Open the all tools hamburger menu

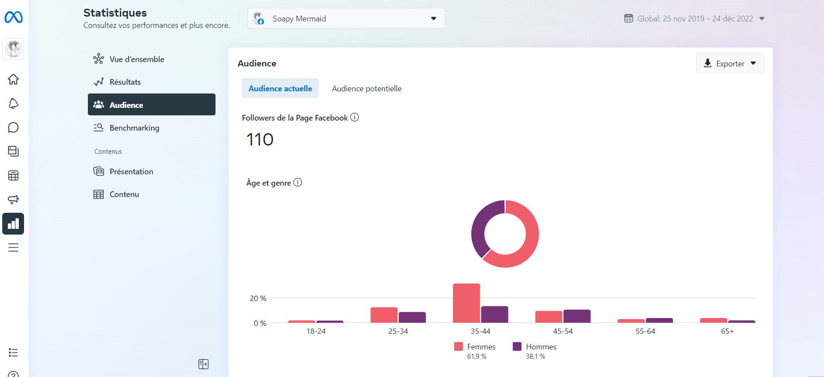(x=13, y=248)
